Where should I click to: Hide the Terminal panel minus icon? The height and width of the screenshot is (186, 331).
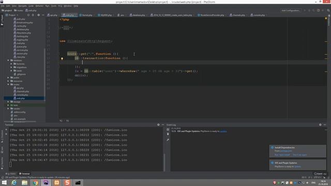coord(163,125)
